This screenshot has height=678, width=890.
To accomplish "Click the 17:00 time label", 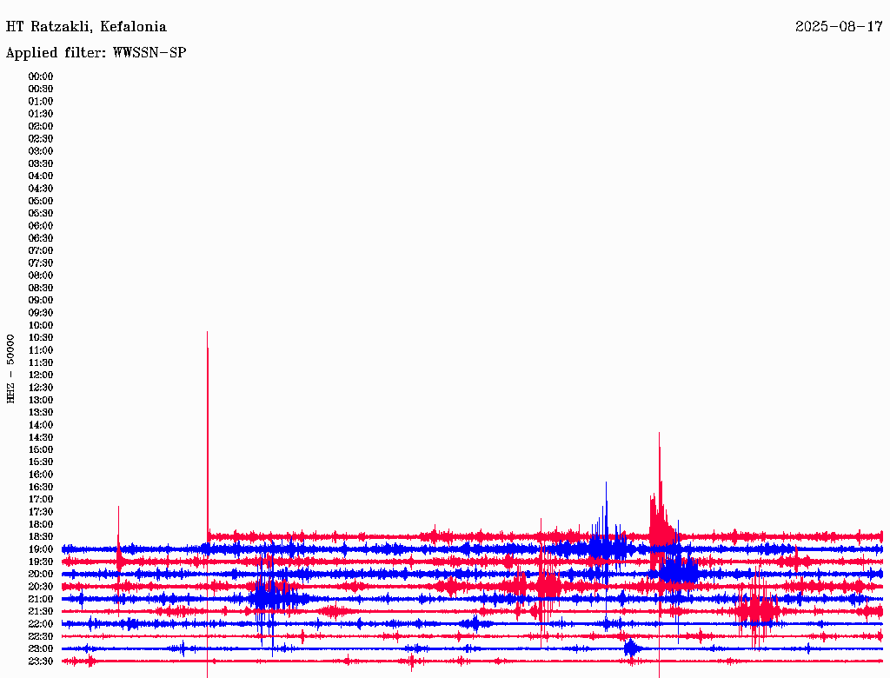I will [41, 500].
